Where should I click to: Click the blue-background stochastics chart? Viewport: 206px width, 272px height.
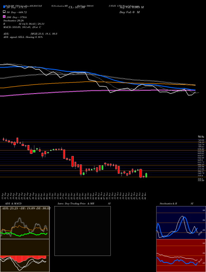(x=181, y=223)
